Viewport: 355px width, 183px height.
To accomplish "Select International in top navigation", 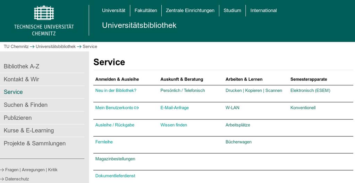I will 263,10.
